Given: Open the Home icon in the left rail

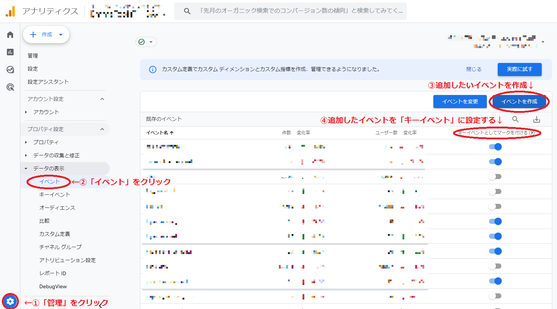Looking at the screenshot, I should [x=10, y=35].
